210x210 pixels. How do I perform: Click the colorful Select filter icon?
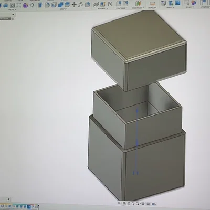click(x=194, y=3)
